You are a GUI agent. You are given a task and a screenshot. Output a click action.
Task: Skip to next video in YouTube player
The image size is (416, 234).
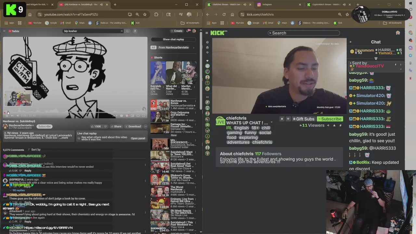(12, 116)
